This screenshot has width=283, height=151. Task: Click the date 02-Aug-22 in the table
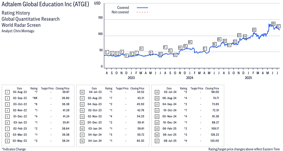pos(20,92)
